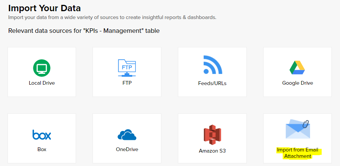This screenshot has width=340, height=166.
Task: Click highlighted "Import from Email Attachment" text
Action: point(298,153)
